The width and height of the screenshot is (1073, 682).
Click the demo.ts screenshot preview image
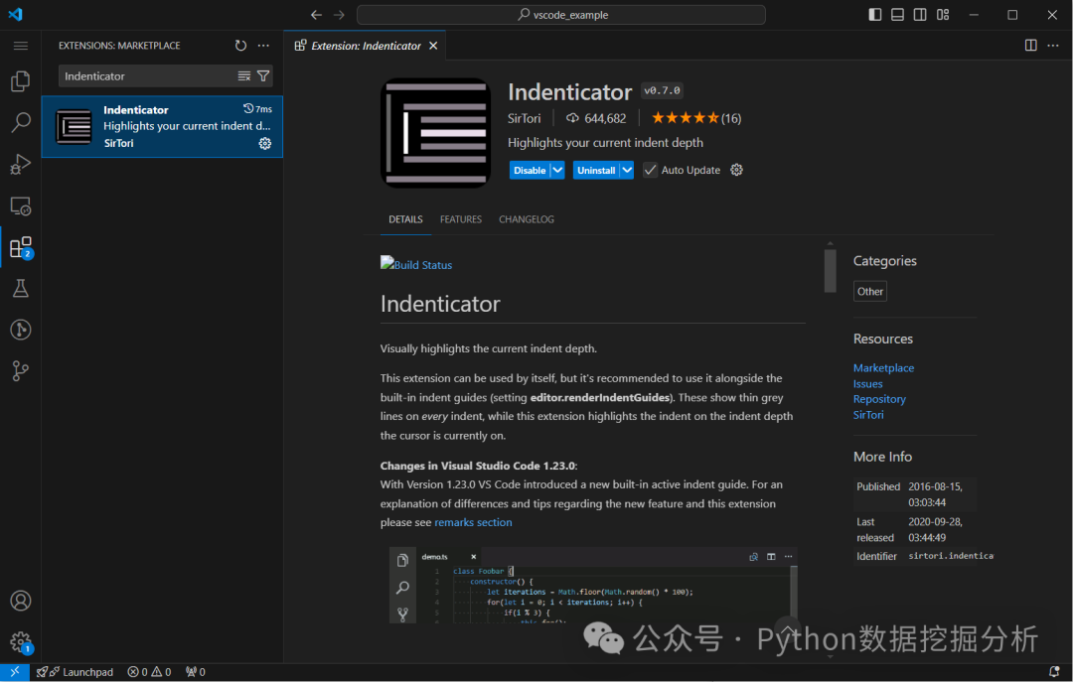pyautogui.click(x=592, y=585)
